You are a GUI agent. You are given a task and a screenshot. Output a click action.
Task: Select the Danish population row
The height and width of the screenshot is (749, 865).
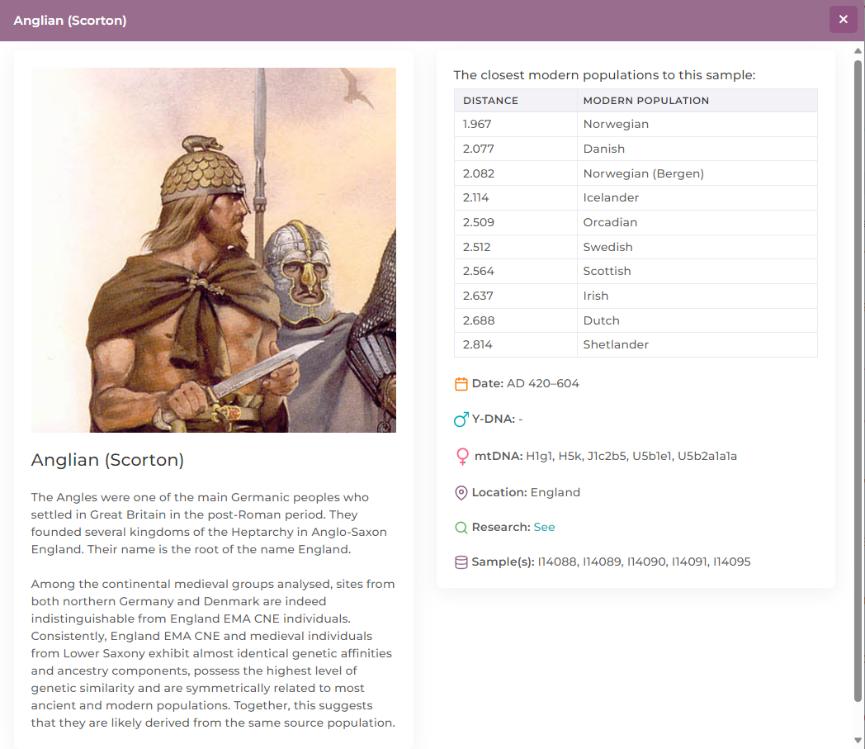(x=636, y=149)
